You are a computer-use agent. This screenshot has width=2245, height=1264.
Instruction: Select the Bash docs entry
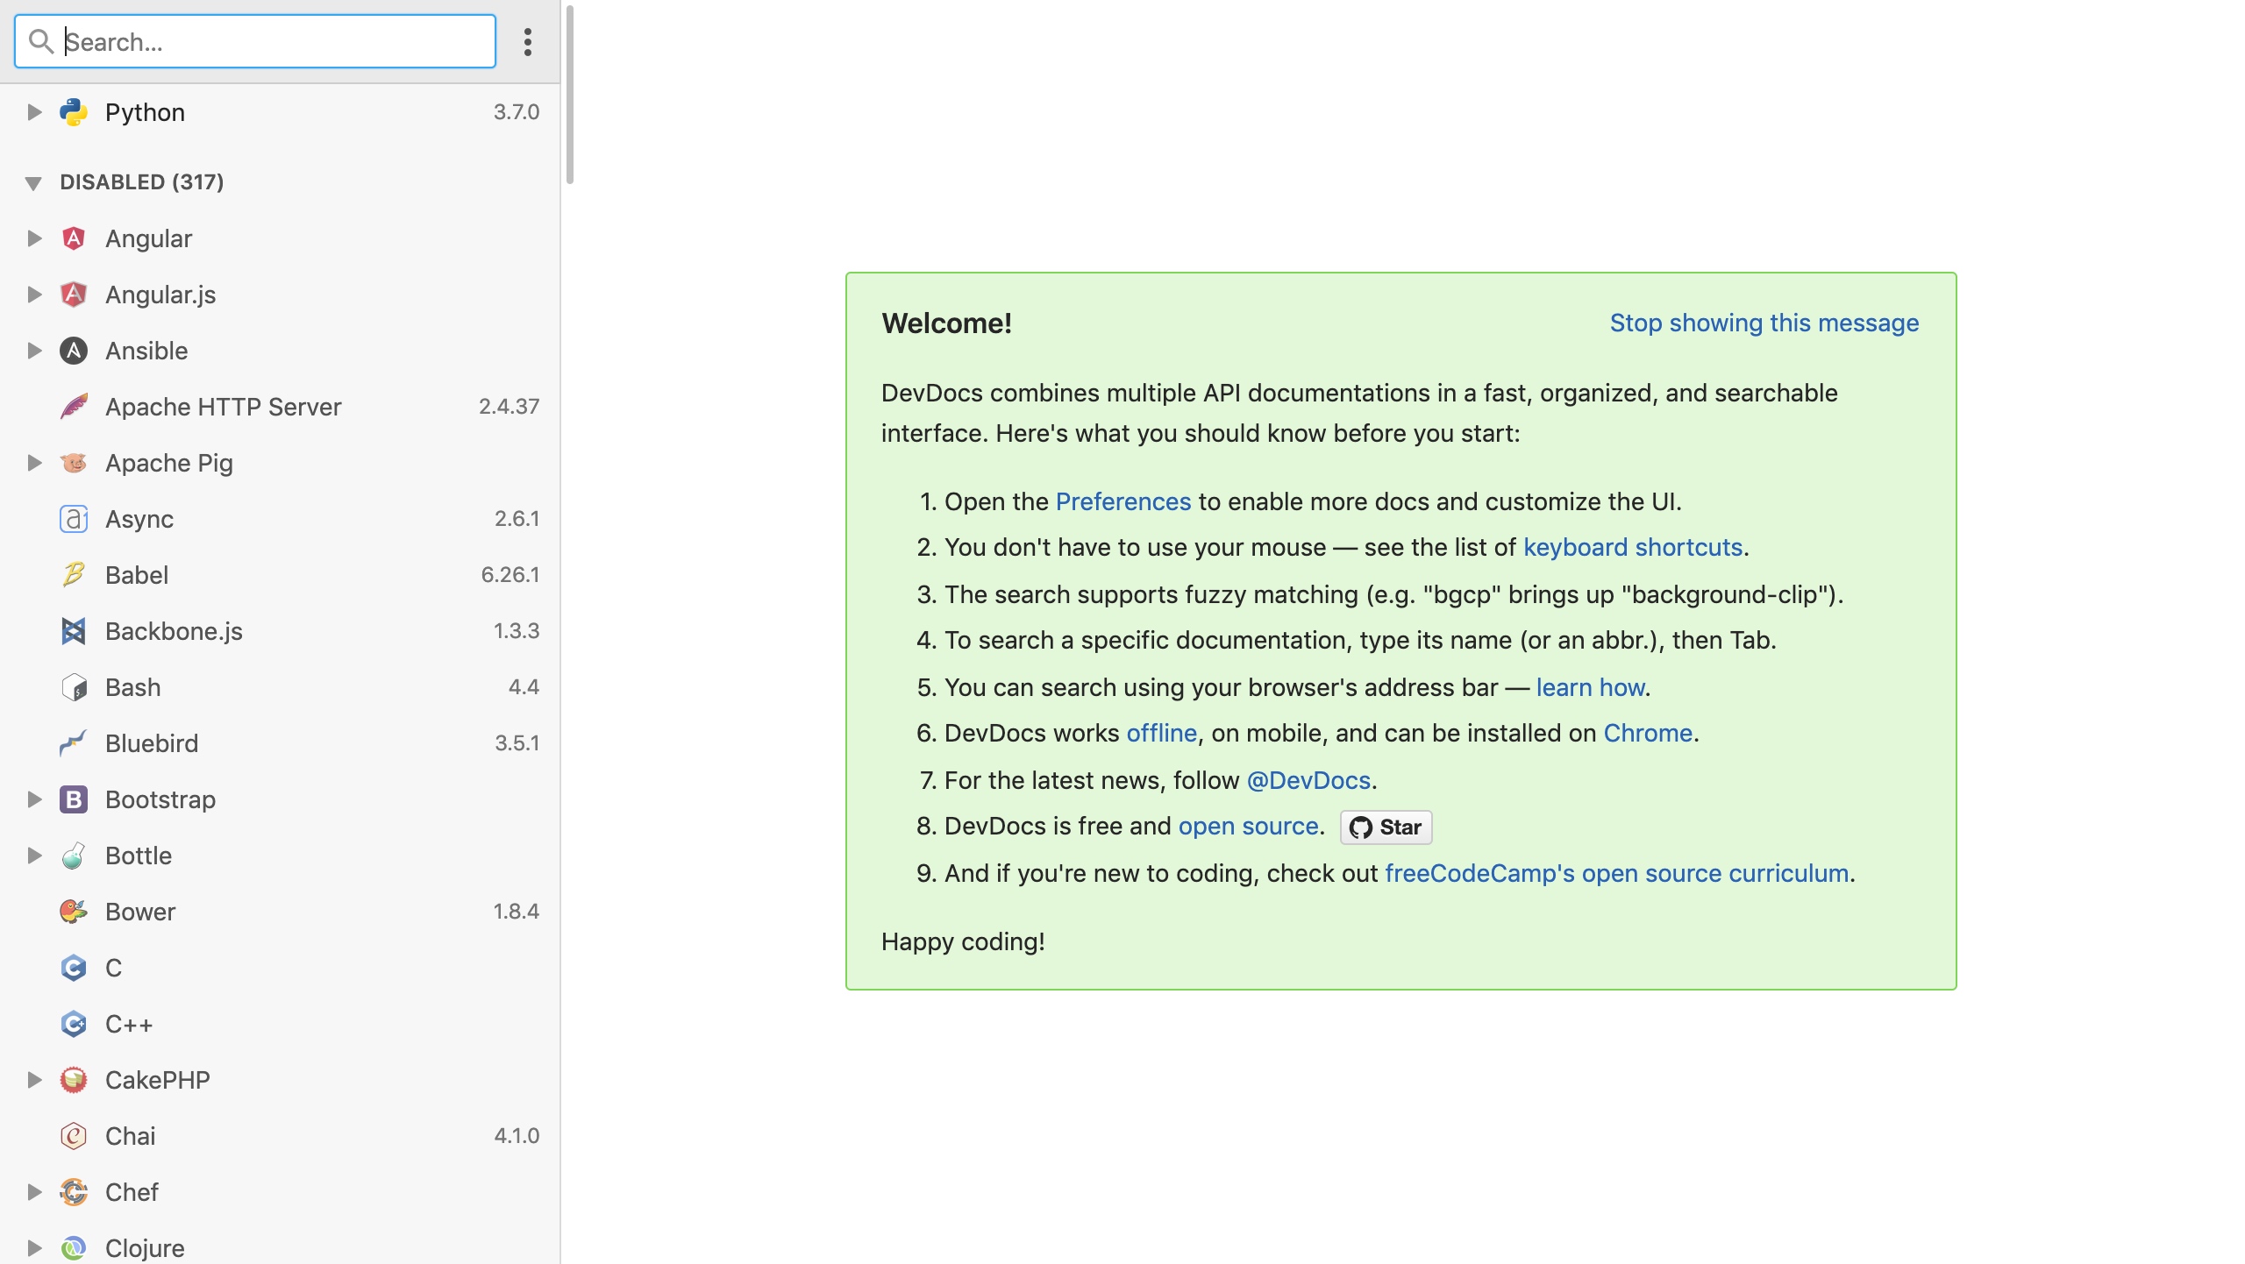click(x=280, y=687)
